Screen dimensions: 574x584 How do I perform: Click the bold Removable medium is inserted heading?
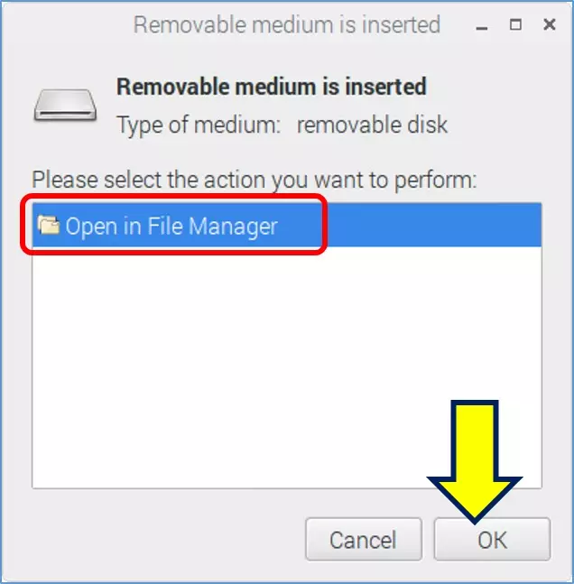(x=271, y=88)
